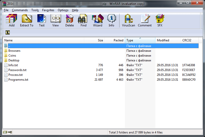Sort by the Modified column header
The height and width of the screenshot is (137, 205).
[168, 40]
